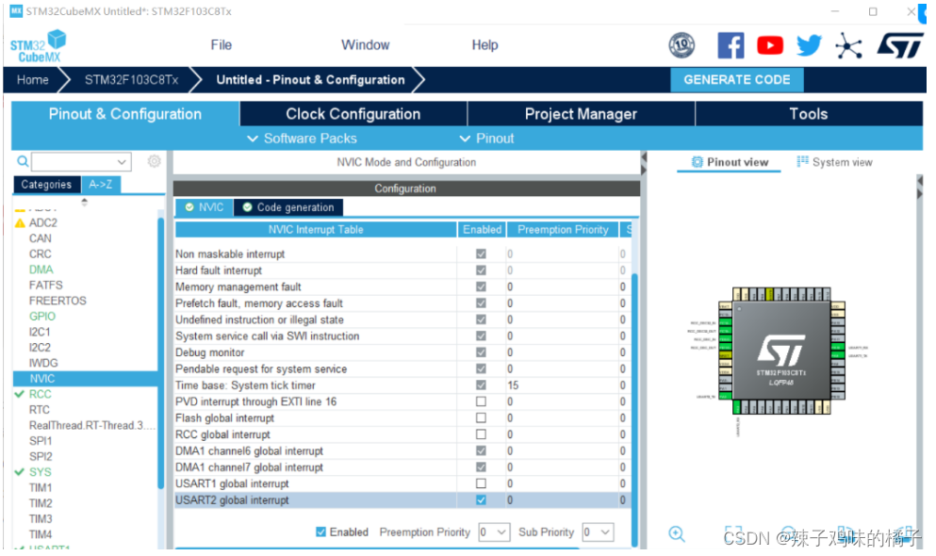936x556 pixels.
Task: Collapse the configuration panel with side arrows
Action: pyautogui.click(x=644, y=163)
